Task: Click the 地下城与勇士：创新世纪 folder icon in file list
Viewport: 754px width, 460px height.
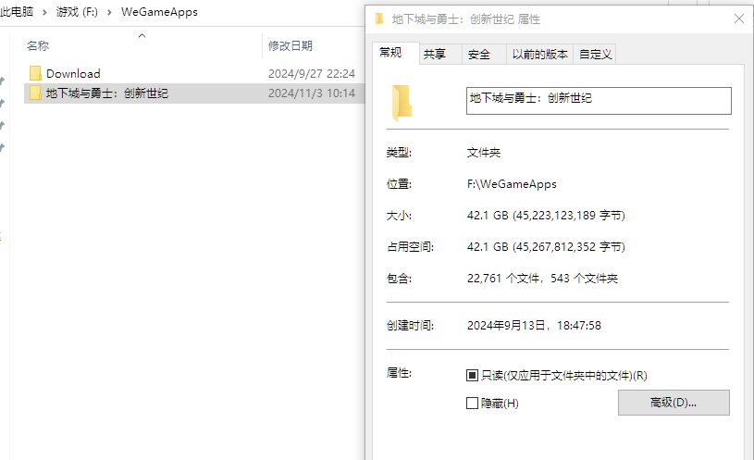Action: [x=35, y=93]
